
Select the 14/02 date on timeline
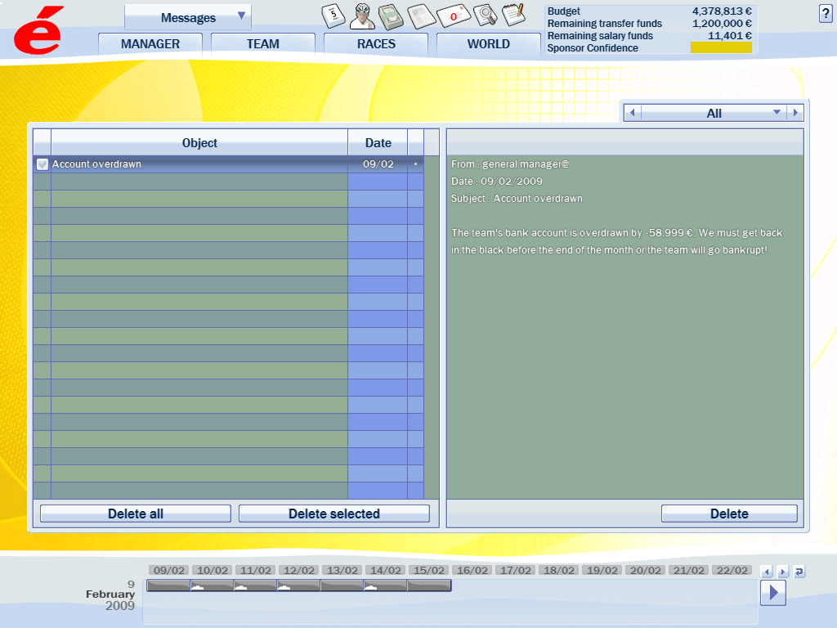(385, 570)
